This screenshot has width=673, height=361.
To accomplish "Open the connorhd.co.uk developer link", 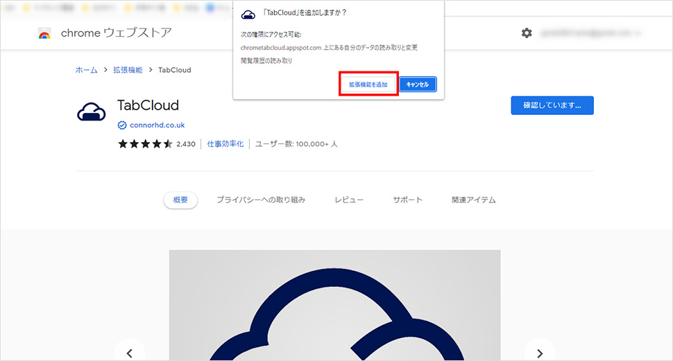I will (x=157, y=125).
